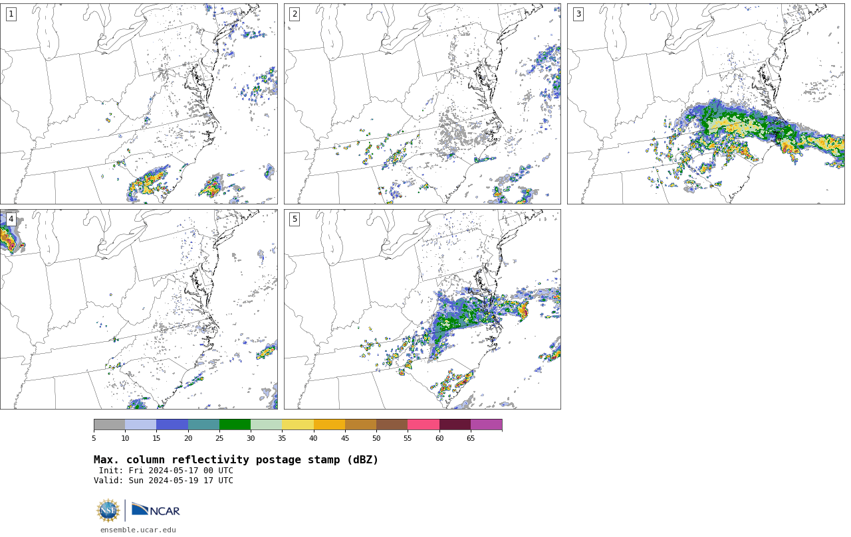The image size is (851, 537).
Task: Click the NSF logo icon
Action: click(108, 510)
